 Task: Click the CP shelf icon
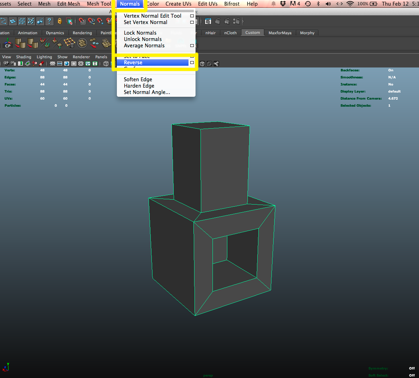7,43
